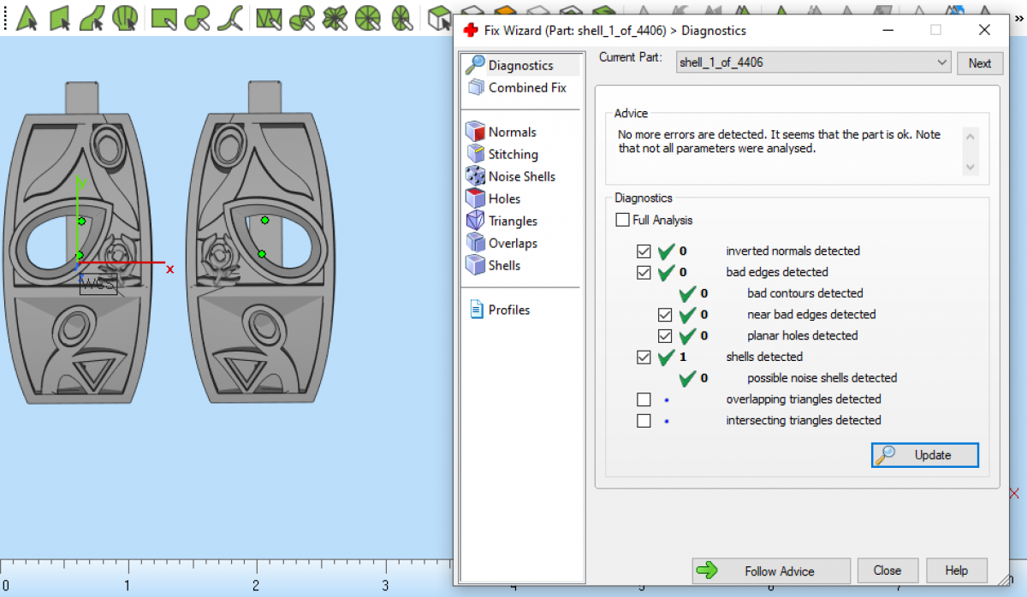Open the Current Part dropdown
Image resolution: width=1027 pixels, height=597 pixels.
[941, 62]
